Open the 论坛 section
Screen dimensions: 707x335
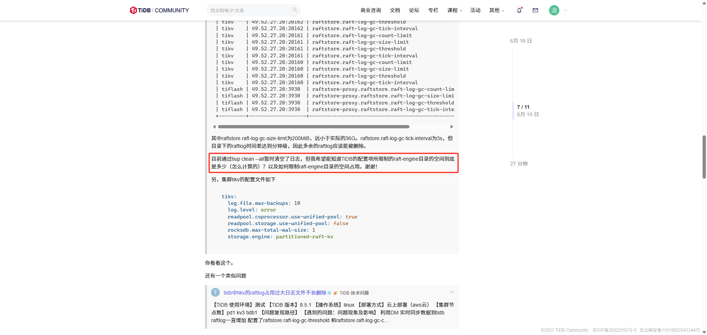(414, 10)
